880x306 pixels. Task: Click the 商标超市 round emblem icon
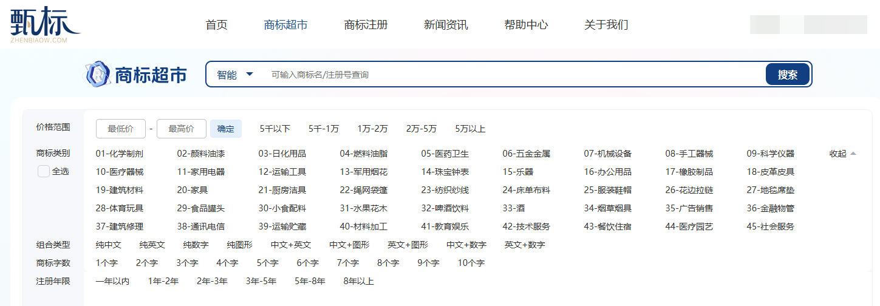(x=96, y=74)
